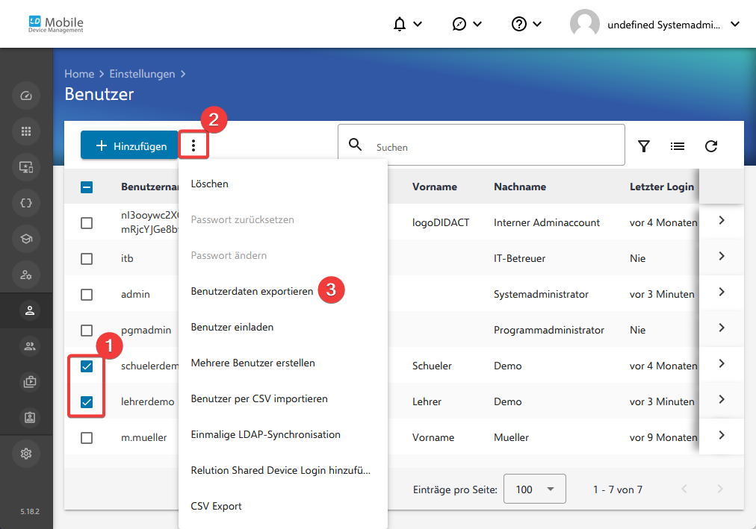Open the graduation cap sidebar icon
Image resolution: width=756 pixels, height=529 pixels.
pos(26,239)
